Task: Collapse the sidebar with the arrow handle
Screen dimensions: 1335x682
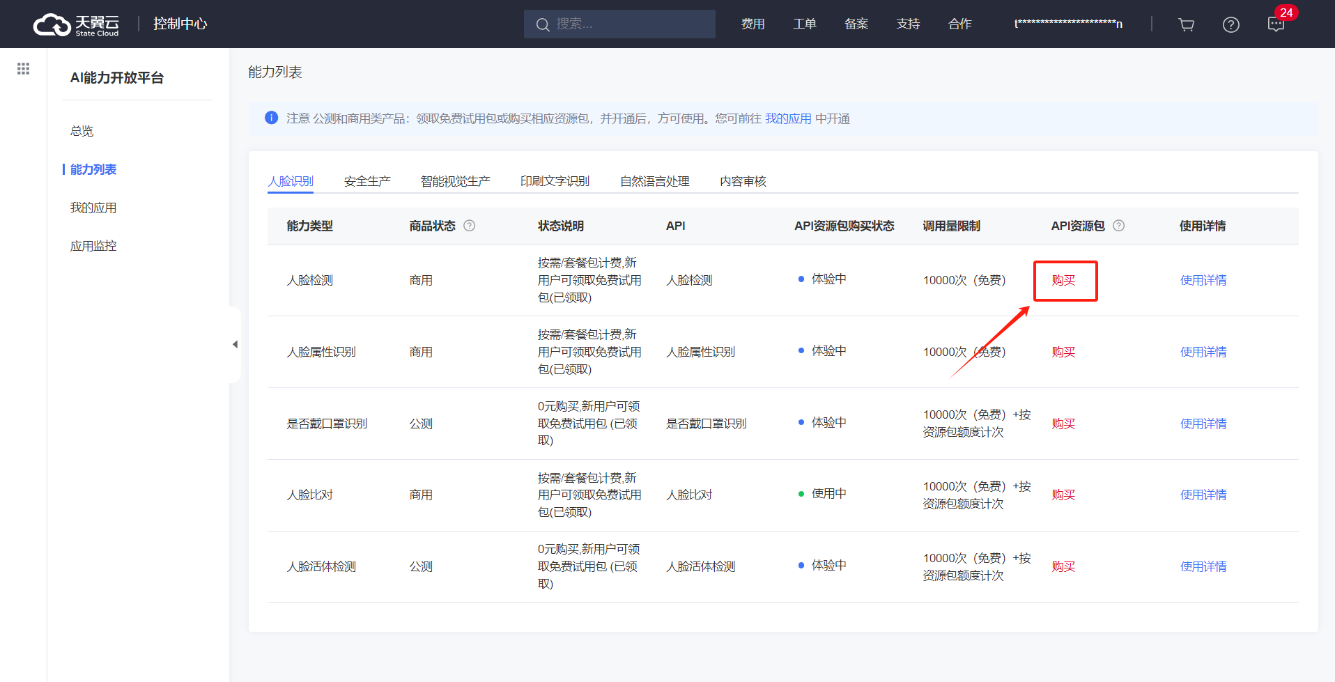Action: coord(235,344)
